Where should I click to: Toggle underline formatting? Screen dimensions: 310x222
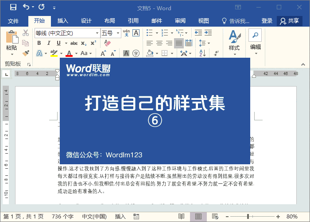click(58, 43)
